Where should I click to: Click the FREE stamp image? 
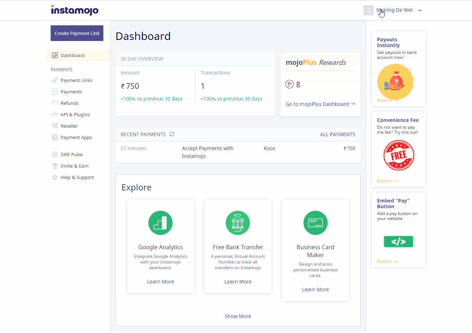[x=399, y=155]
